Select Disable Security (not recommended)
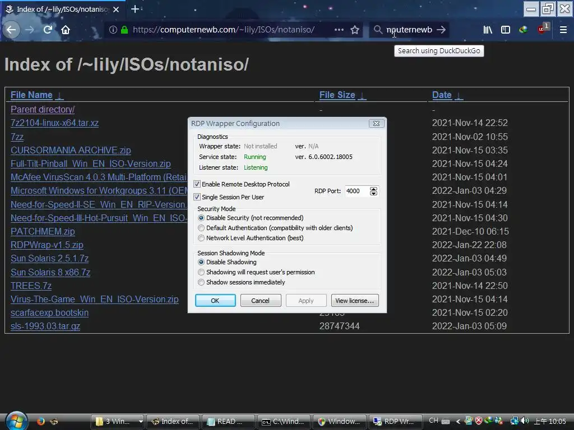 tap(201, 218)
